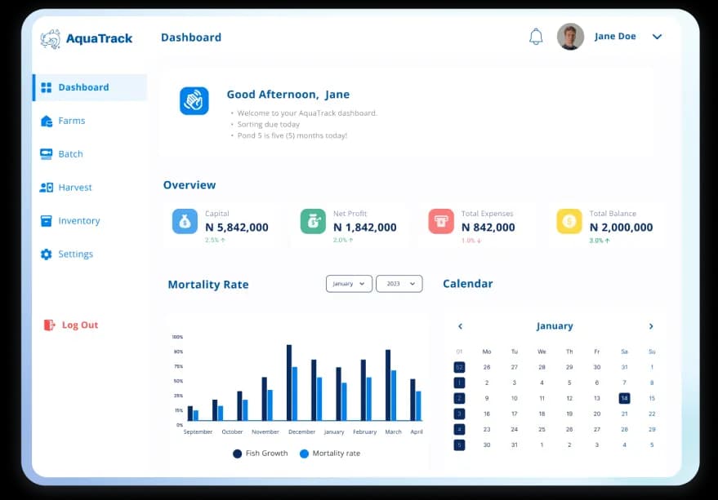Image resolution: width=718 pixels, height=500 pixels.
Task: Expand the Jane Doe profile menu
Action: [658, 37]
